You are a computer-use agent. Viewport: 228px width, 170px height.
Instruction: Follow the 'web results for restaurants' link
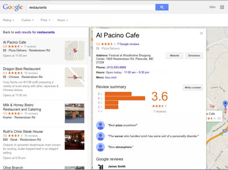pos(35,32)
